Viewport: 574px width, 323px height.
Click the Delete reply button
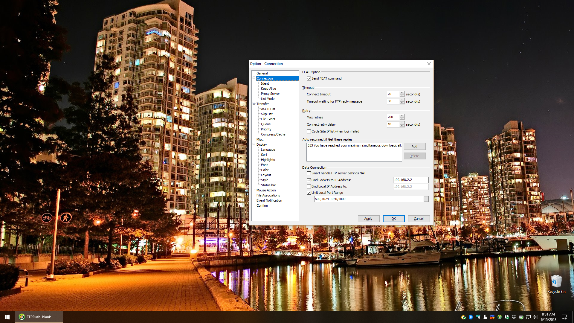click(x=414, y=156)
